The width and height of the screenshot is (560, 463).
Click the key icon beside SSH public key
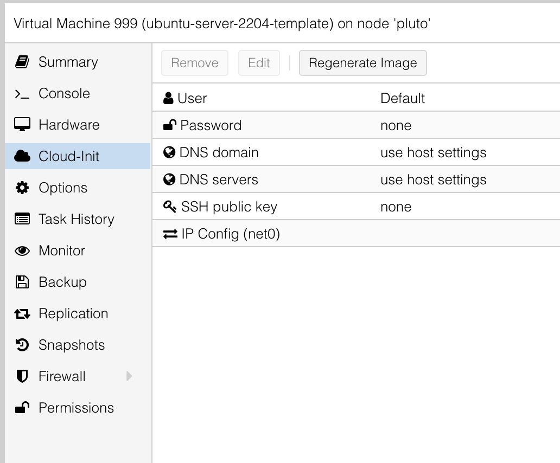point(170,207)
